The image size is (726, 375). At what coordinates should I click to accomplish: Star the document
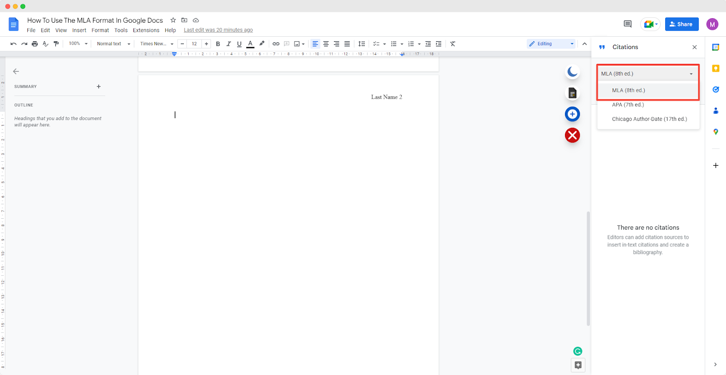[173, 20]
